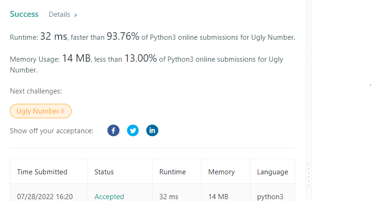
Task: Share result on Twitter
Action: (x=133, y=130)
